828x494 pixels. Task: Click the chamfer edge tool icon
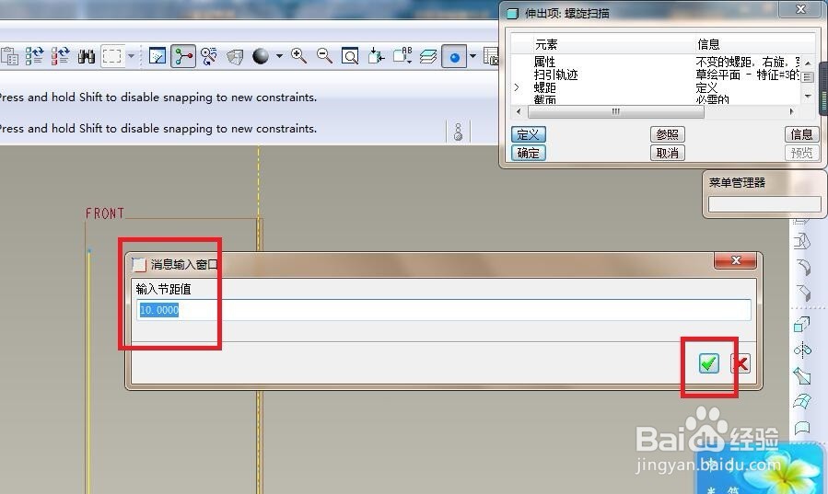(x=803, y=293)
